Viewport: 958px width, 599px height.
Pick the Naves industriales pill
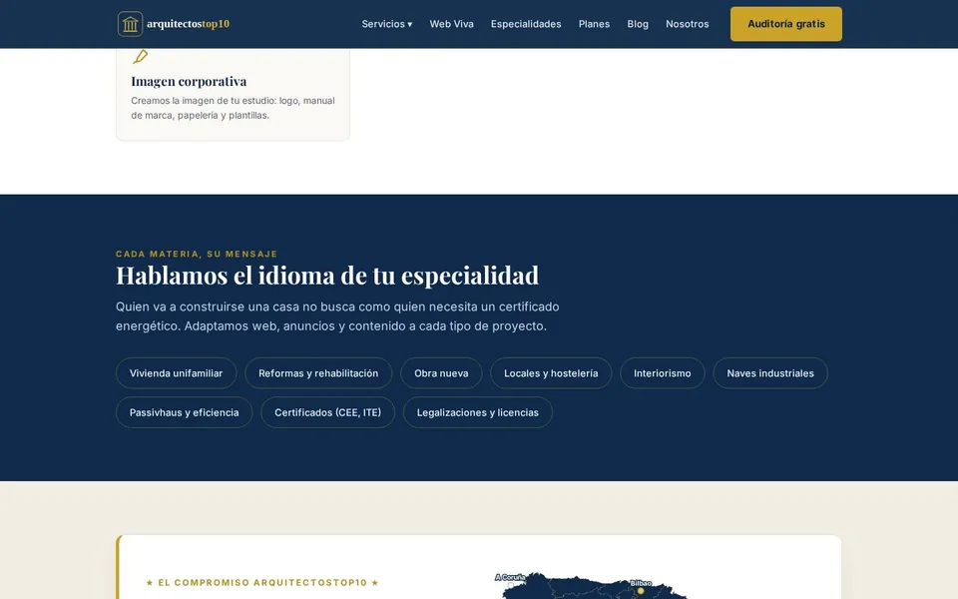[770, 372]
